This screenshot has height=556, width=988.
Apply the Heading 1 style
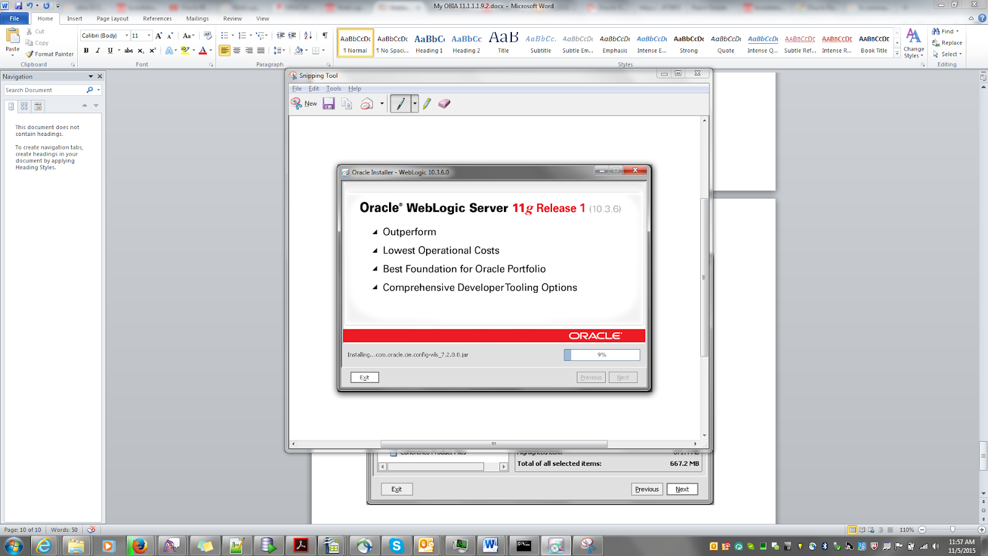(x=429, y=43)
